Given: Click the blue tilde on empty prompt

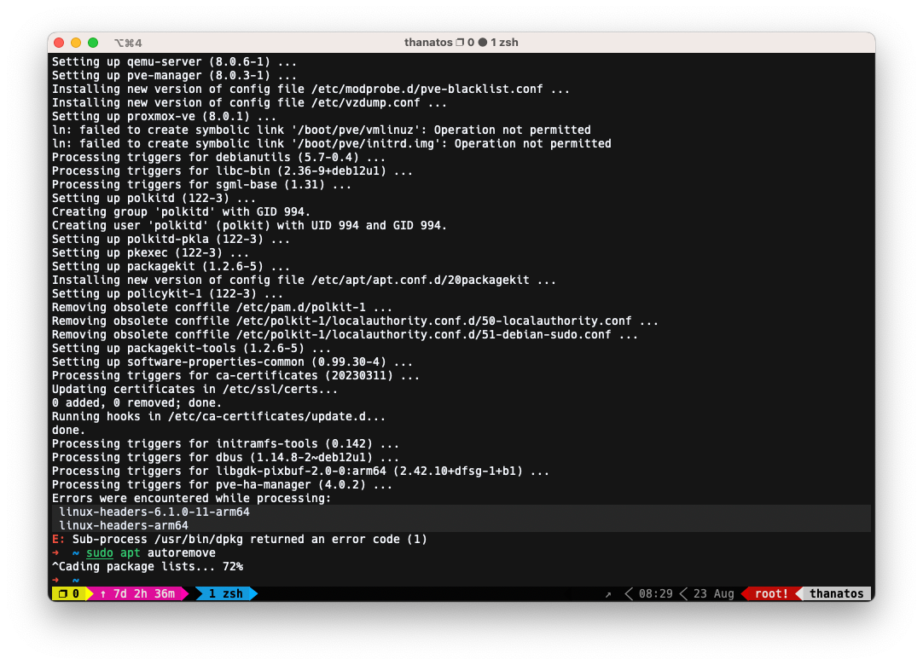Looking at the screenshot, I should coord(76,581).
